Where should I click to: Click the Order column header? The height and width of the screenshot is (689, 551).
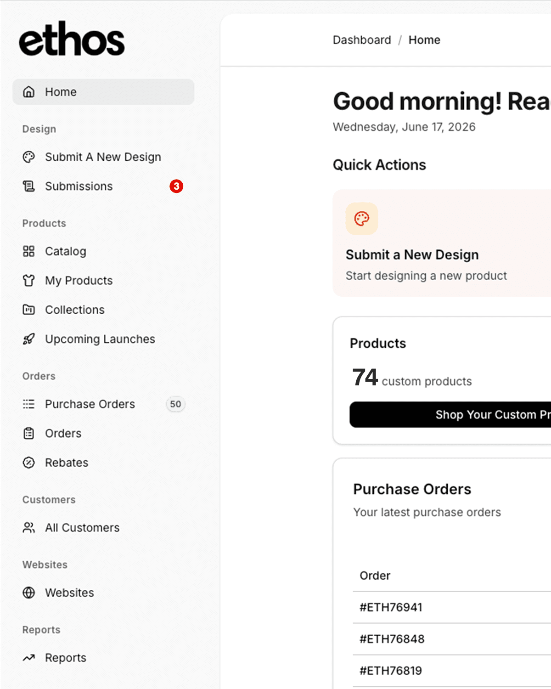(375, 576)
